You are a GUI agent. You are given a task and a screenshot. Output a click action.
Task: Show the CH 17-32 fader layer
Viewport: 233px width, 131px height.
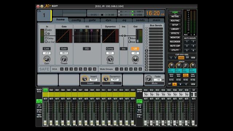[39, 106]
